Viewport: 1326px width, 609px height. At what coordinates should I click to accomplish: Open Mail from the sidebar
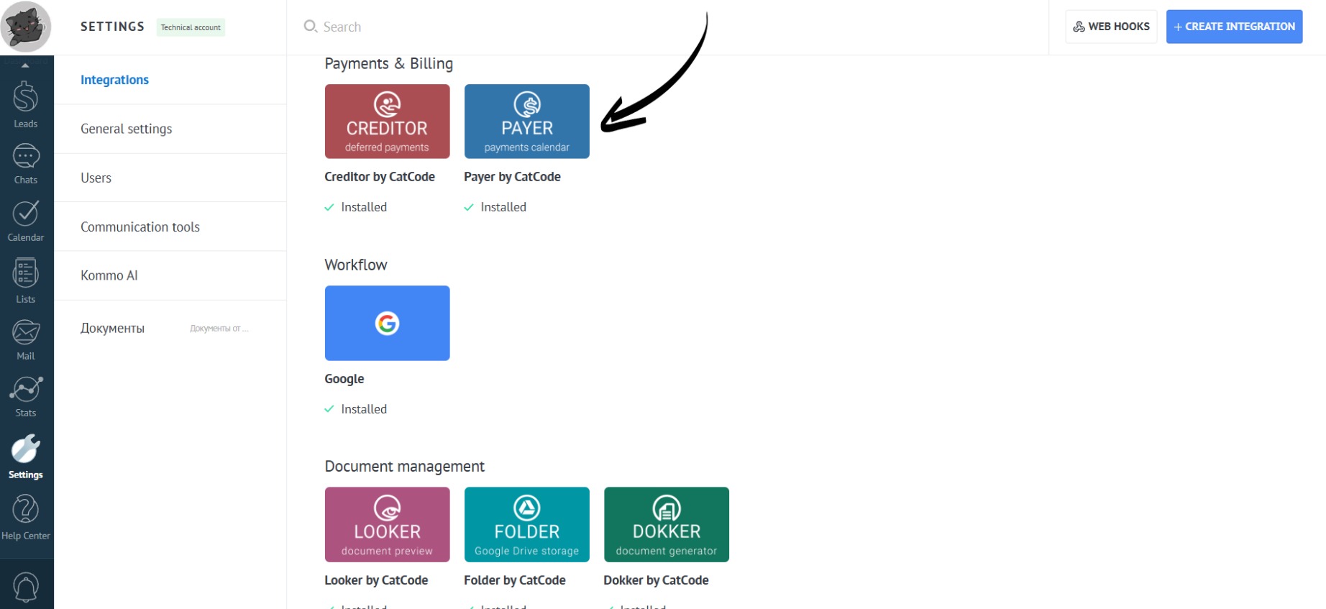pyautogui.click(x=26, y=339)
